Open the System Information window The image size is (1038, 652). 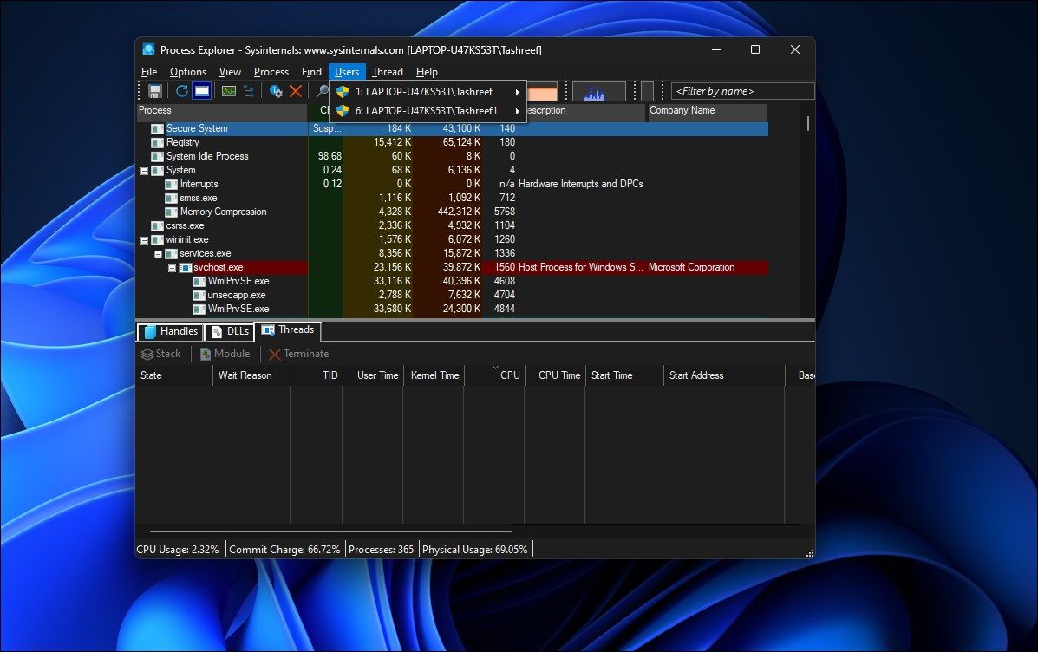pyautogui.click(x=202, y=90)
